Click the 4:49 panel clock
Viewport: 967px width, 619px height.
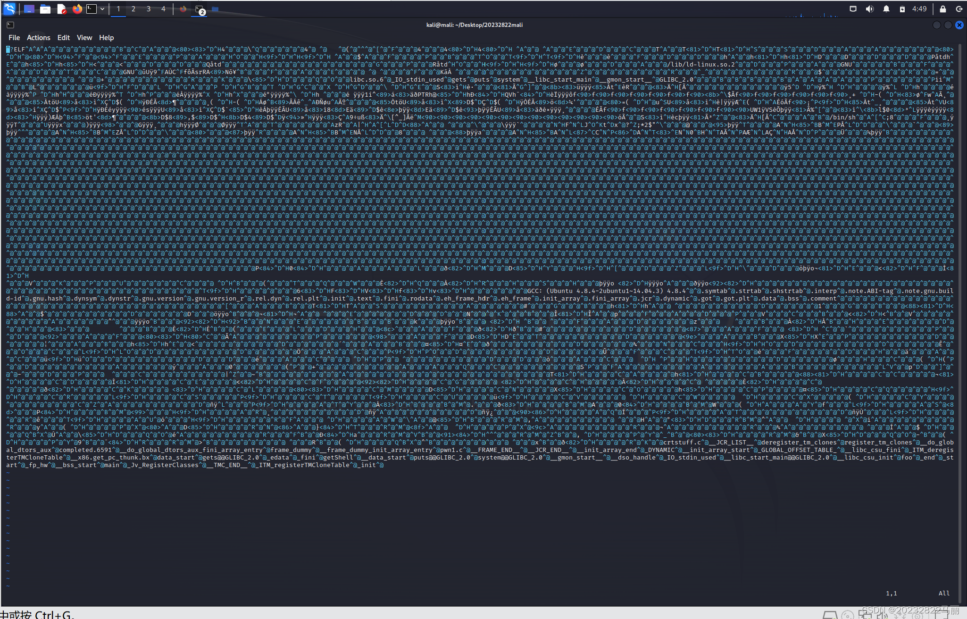pos(919,8)
